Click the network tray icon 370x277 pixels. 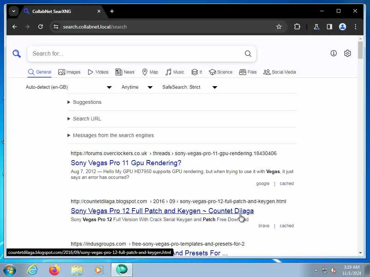click(325, 271)
